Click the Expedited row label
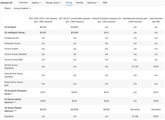This screenshot has height=120, width=165. tap(9, 116)
